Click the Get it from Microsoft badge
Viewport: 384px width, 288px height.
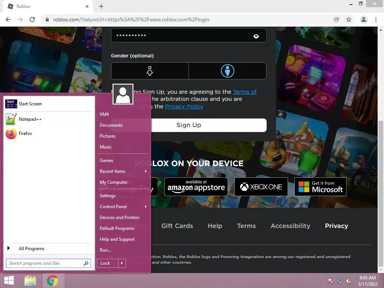click(x=320, y=187)
